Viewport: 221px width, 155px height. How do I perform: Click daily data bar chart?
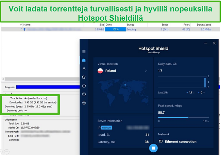point(184,82)
